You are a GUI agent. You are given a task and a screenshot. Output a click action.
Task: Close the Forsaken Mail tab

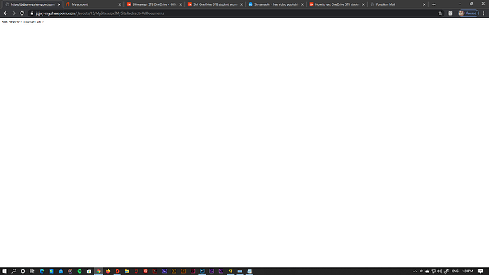pyautogui.click(x=424, y=4)
